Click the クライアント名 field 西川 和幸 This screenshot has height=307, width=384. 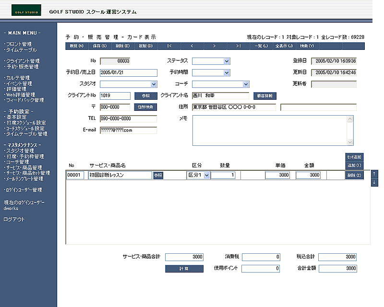point(220,96)
